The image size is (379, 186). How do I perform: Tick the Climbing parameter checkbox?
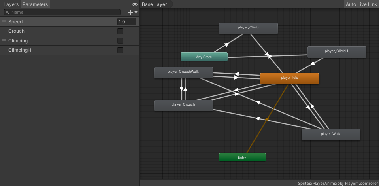(120, 41)
